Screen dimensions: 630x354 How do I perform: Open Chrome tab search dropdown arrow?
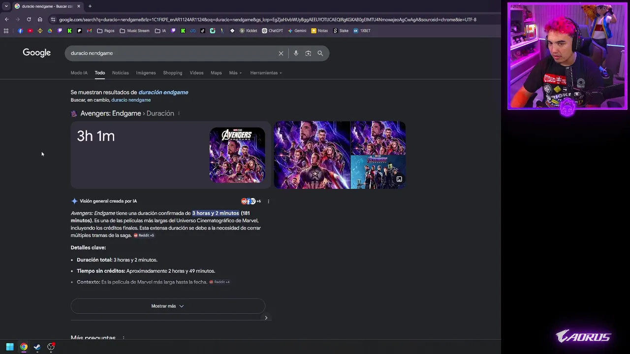(x=6, y=6)
